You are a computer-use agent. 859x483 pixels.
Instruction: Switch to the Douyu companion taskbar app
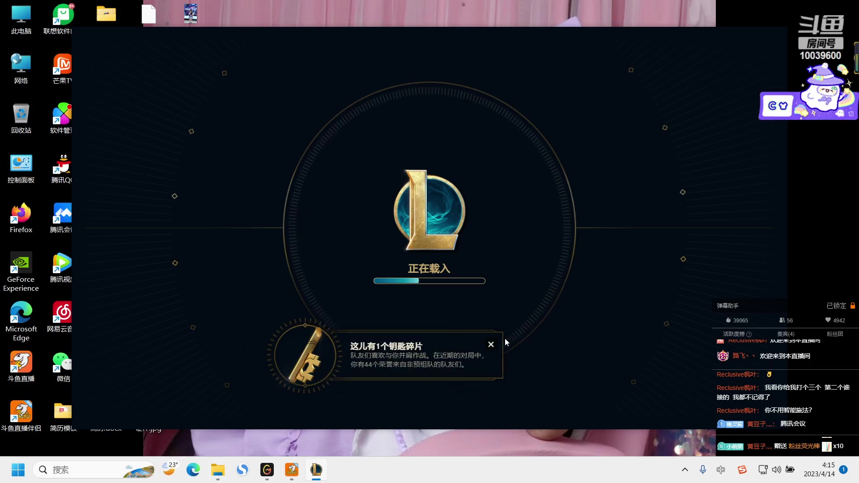pos(292,470)
